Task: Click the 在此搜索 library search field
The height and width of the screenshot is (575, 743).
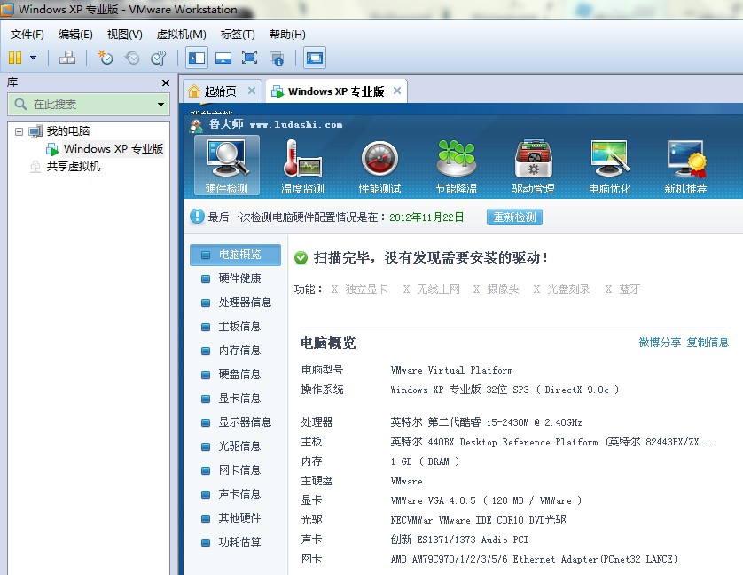Action: 89,105
